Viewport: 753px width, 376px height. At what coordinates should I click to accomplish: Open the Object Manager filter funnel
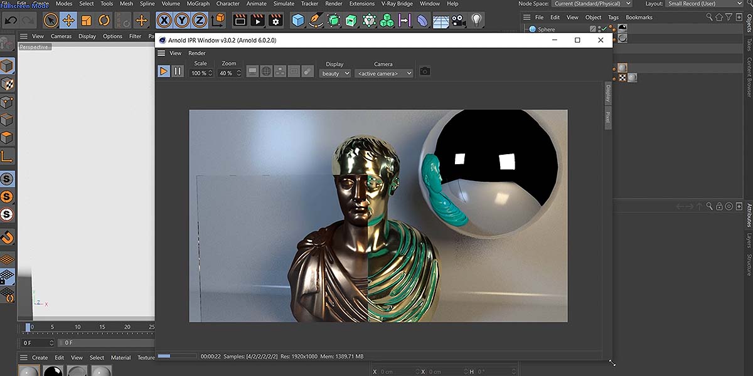coord(730,17)
